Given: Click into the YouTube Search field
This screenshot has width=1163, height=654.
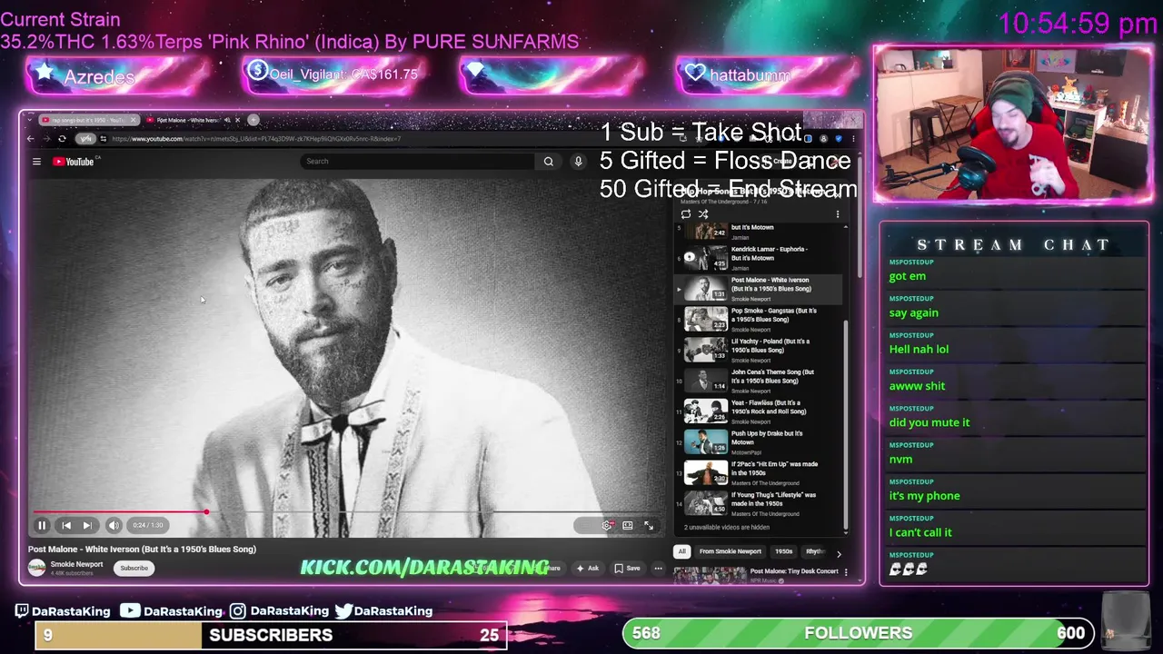Looking at the screenshot, I should pos(418,162).
